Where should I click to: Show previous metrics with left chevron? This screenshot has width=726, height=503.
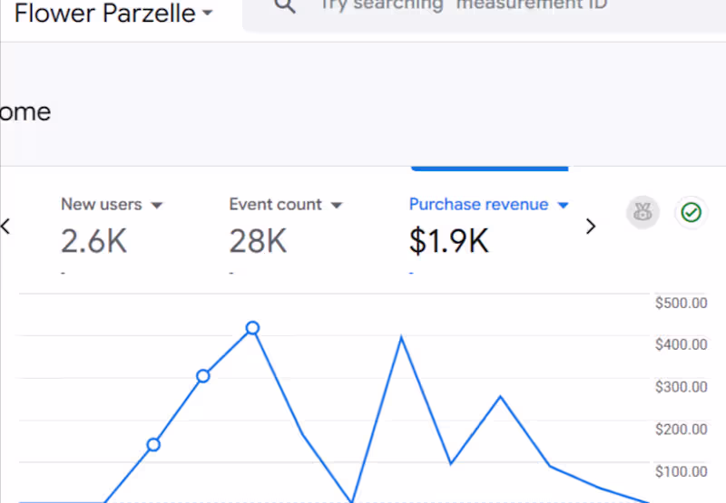pos(5,227)
